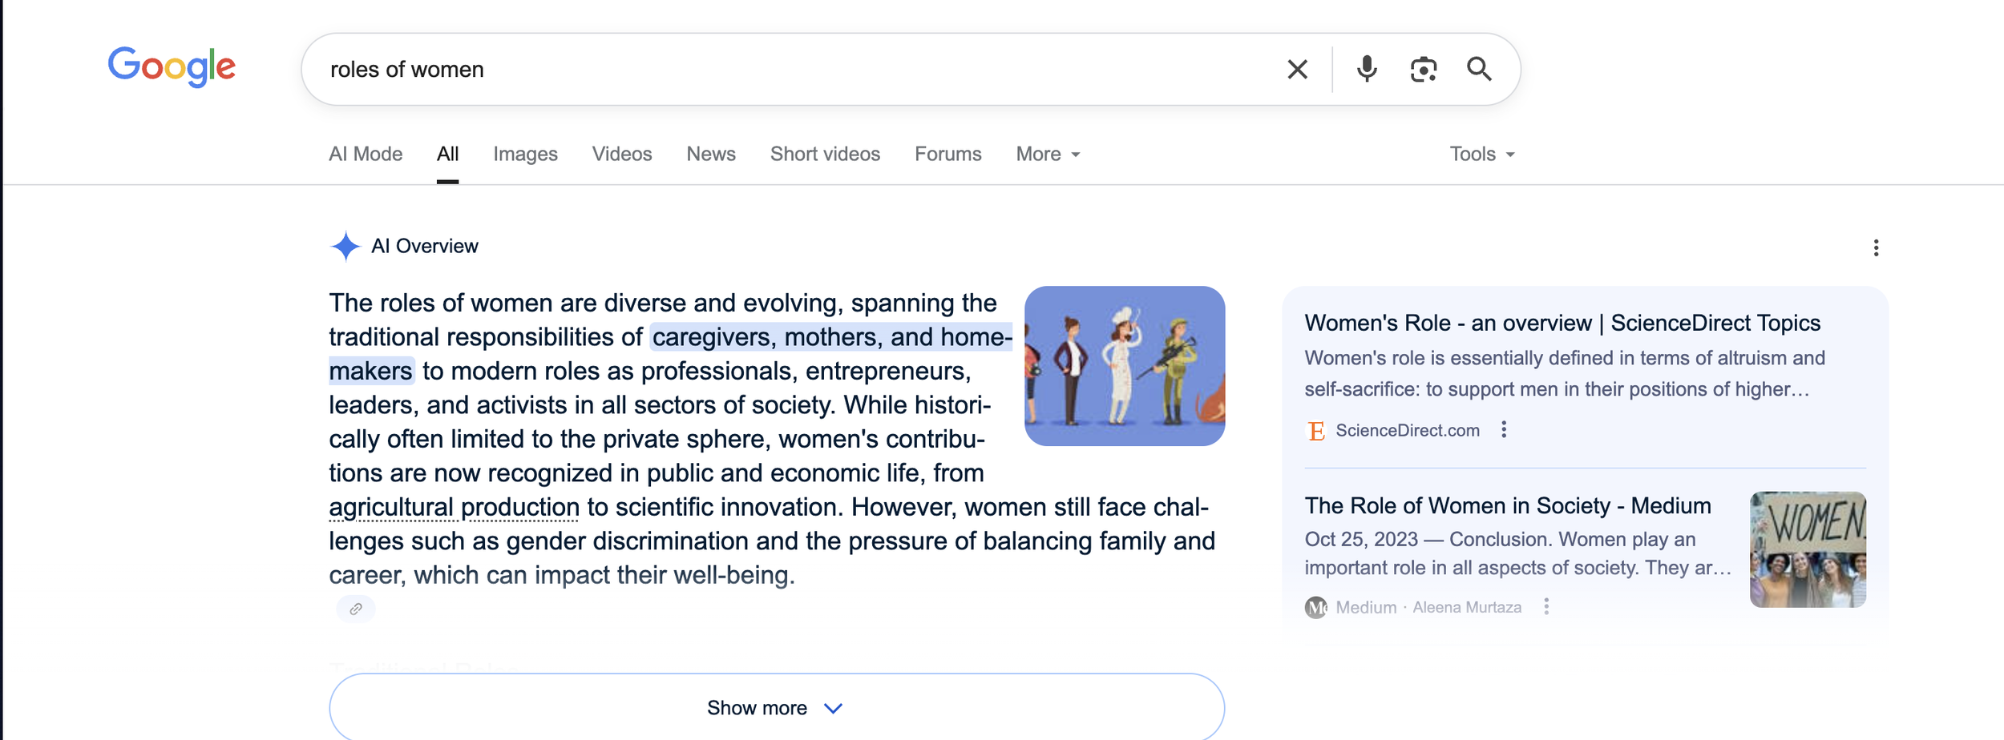The width and height of the screenshot is (2004, 740).
Task: Open Google Lens image search icon
Action: coord(1423,70)
